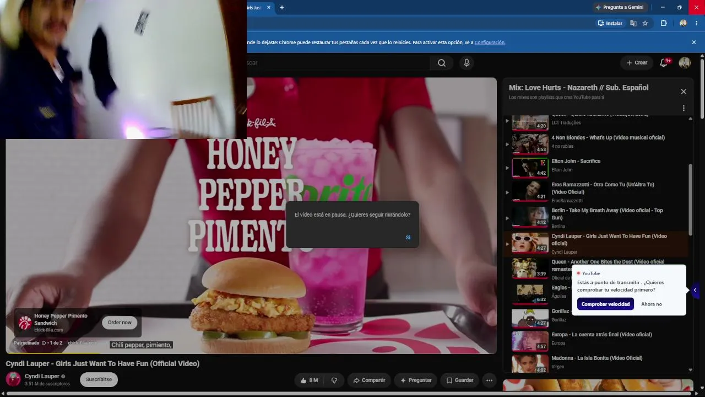This screenshot has height=397, width=705.
Task: Open the Mix playlist three-dot options menu
Action: tap(684, 108)
